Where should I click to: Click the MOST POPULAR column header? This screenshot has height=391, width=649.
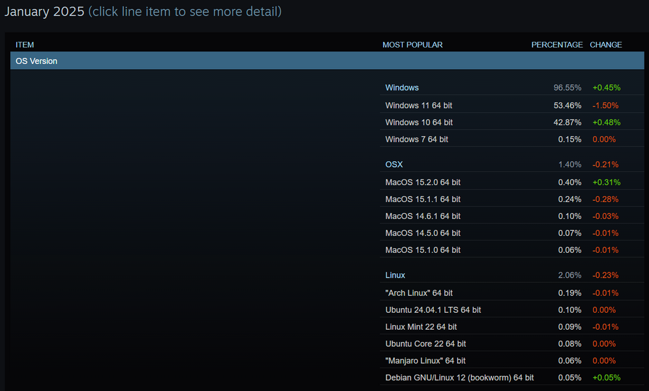(x=412, y=45)
